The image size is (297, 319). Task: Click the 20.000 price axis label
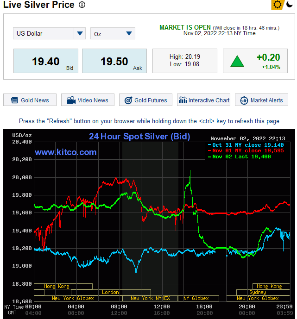(22, 177)
